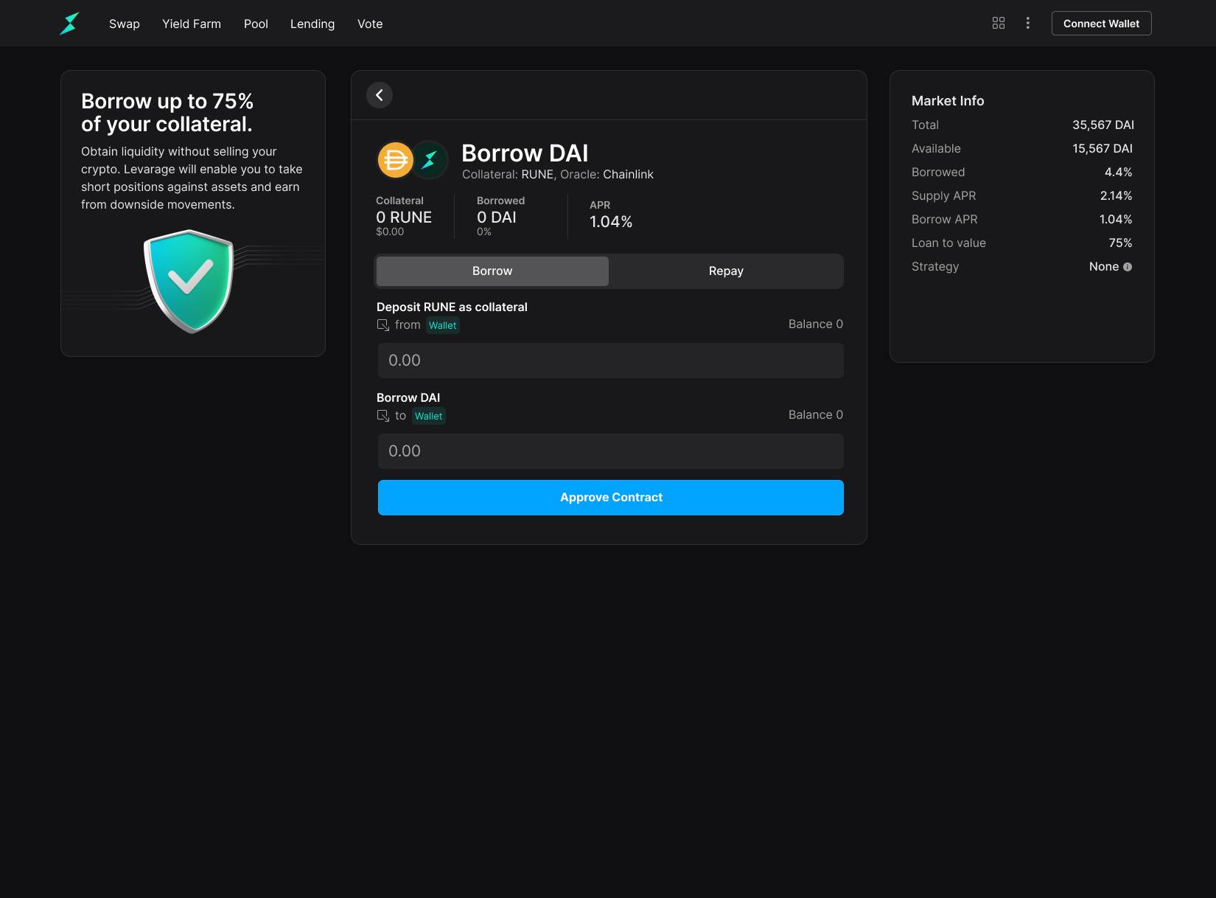Viewport: 1216px width, 898px height.
Task: Focus the Borrow DAI amount field
Action: point(610,451)
